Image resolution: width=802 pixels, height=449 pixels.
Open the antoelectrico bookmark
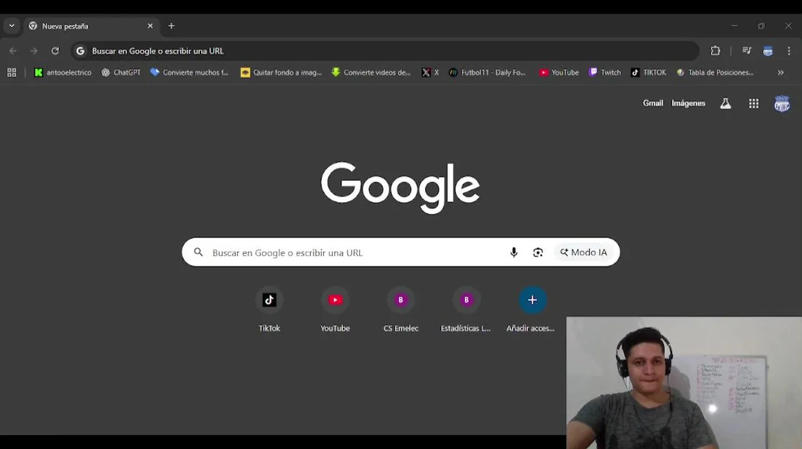(62, 72)
